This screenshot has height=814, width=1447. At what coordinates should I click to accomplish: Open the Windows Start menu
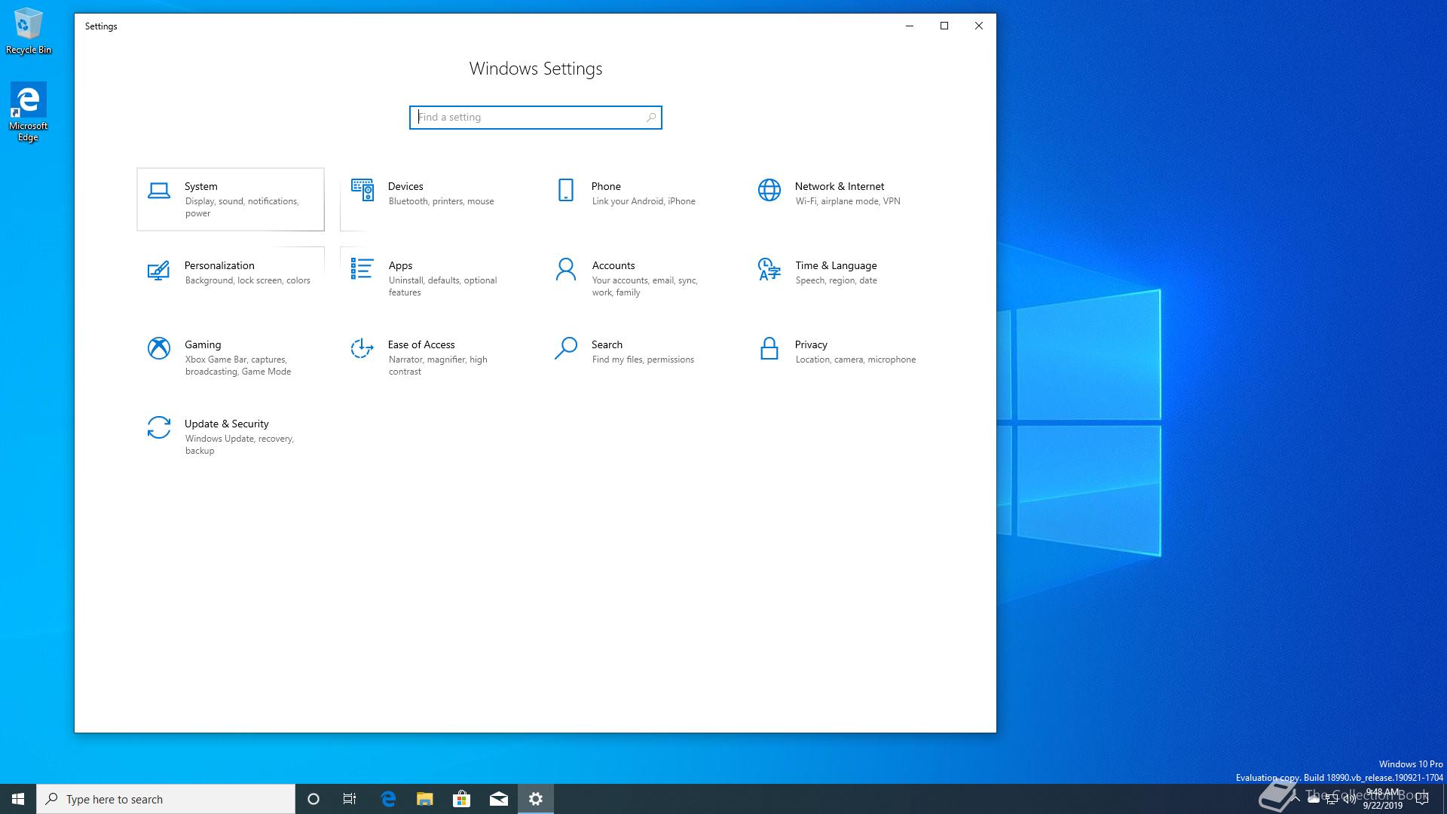tap(18, 799)
